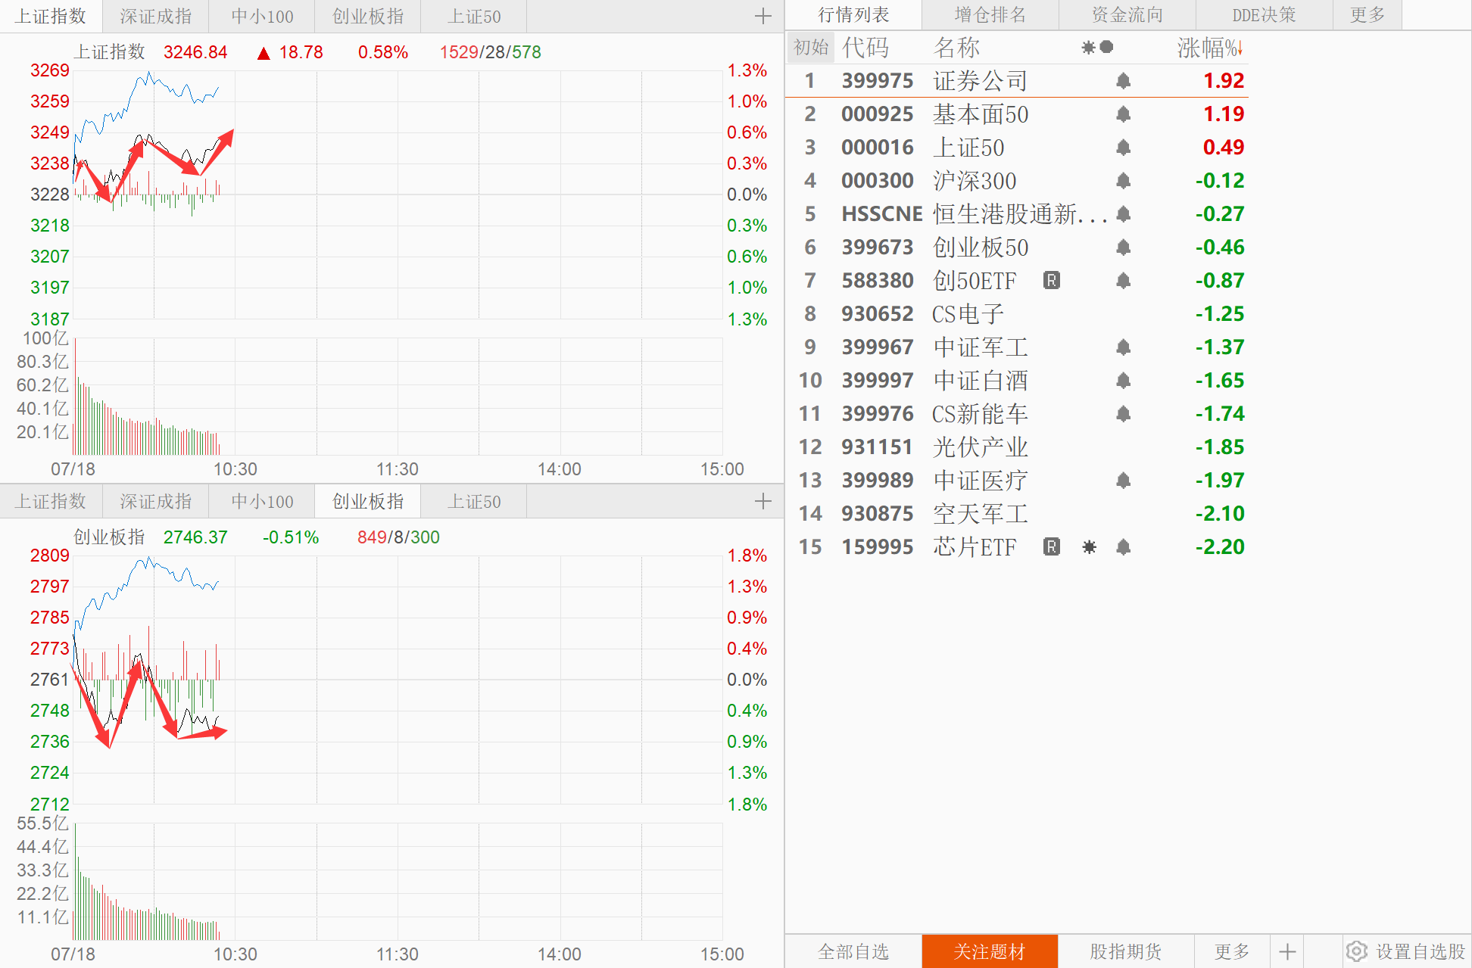Click the bell icon for CS新能车
The width and height of the screenshot is (1472, 968).
(x=1124, y=413)
